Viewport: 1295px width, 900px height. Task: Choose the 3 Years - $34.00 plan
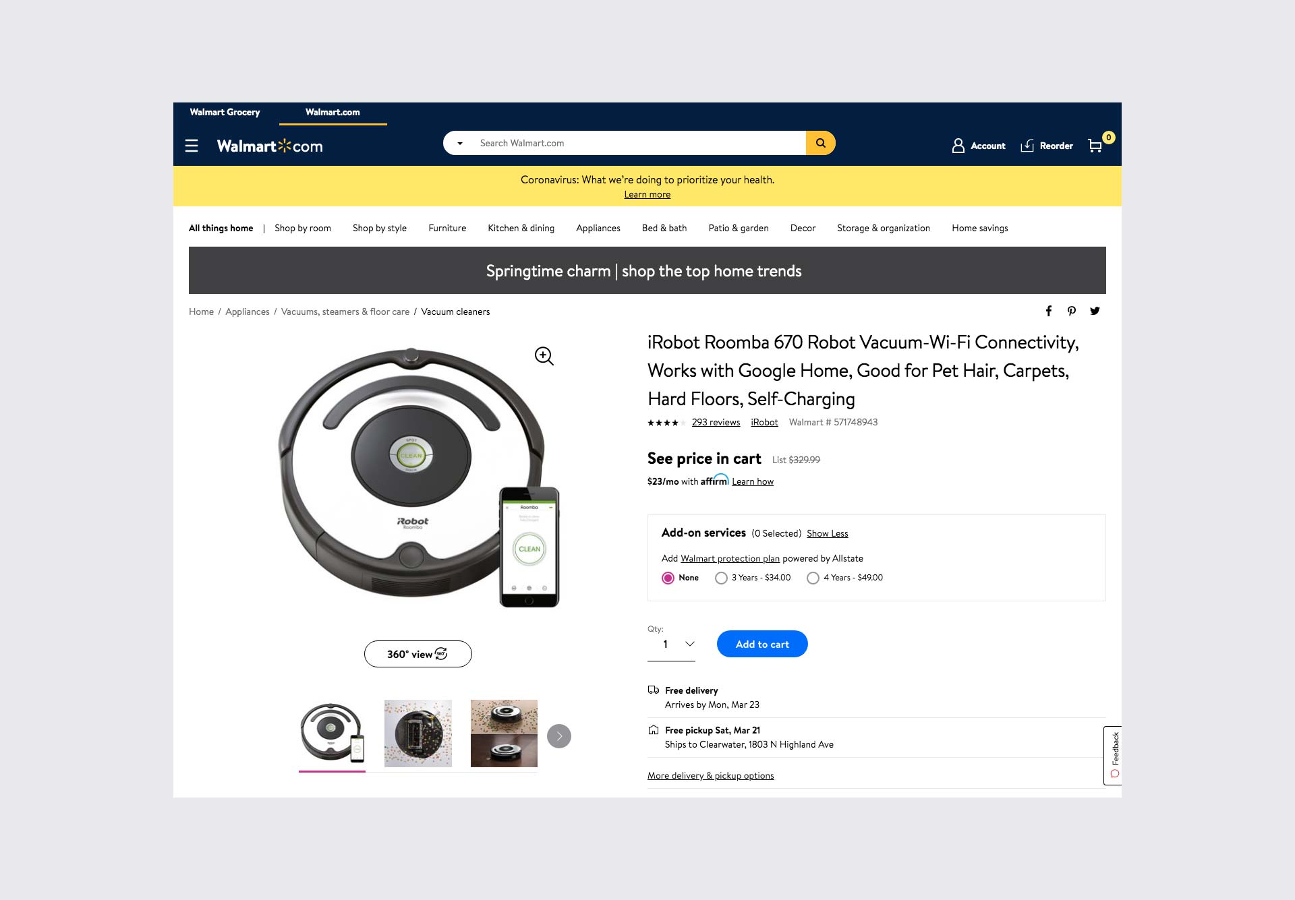(721, 578)
